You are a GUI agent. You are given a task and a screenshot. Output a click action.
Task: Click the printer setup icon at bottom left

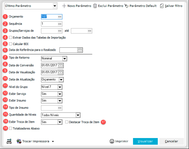[x=9, y=141]
